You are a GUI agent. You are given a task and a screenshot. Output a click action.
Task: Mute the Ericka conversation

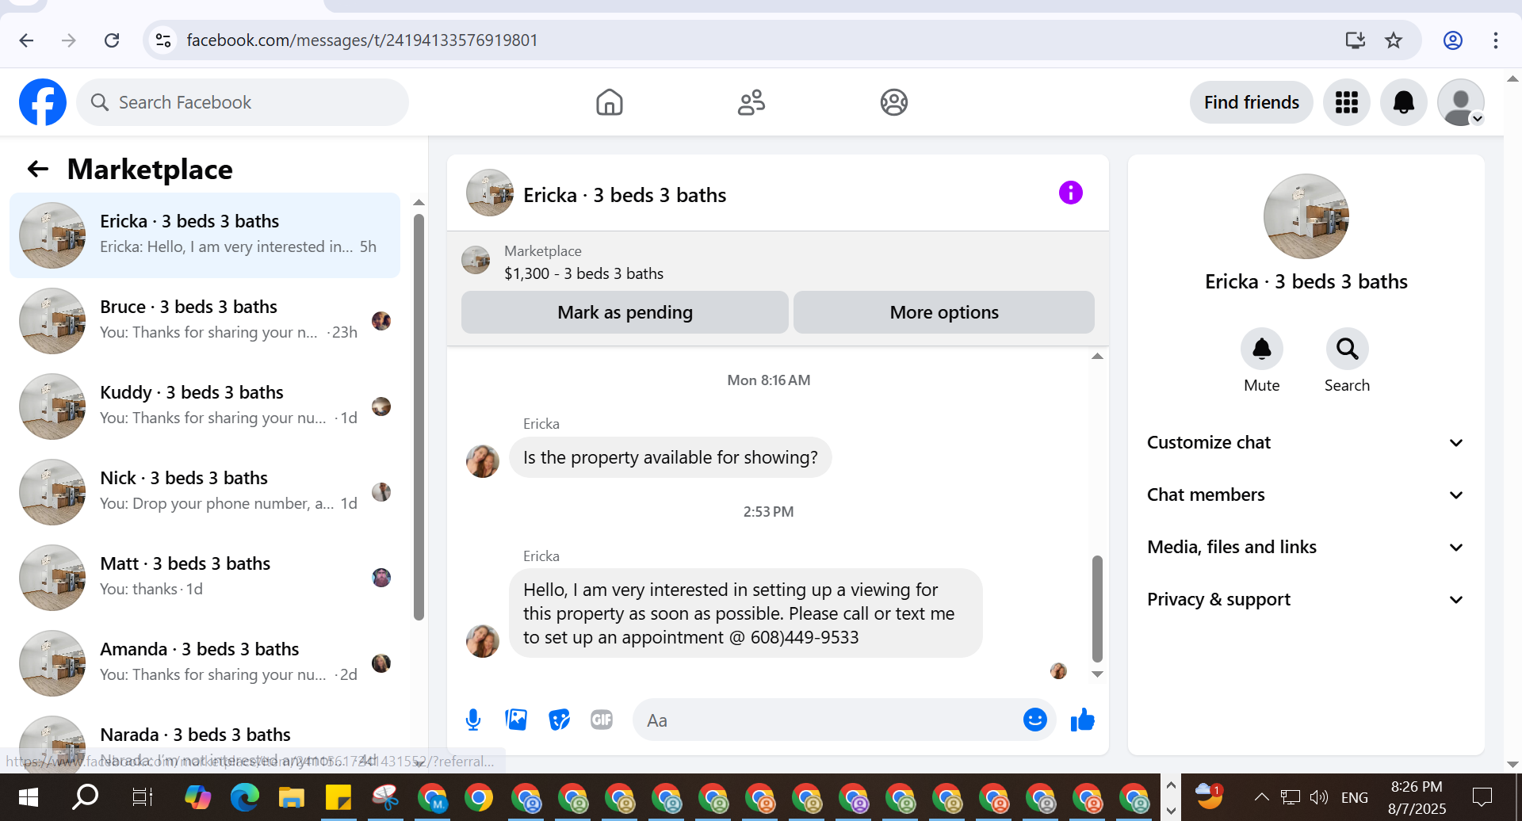coord(1261,349)
